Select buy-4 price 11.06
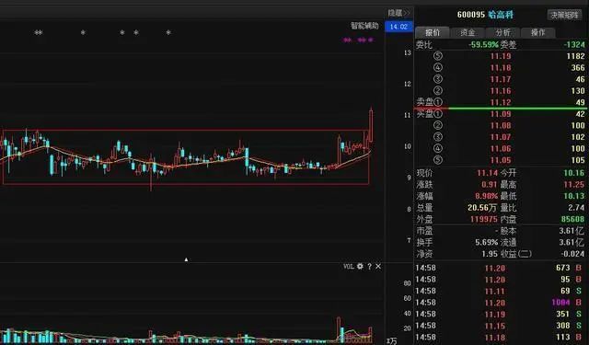The width and height of the screenshot is (589, 345). [x=501, y=149]
